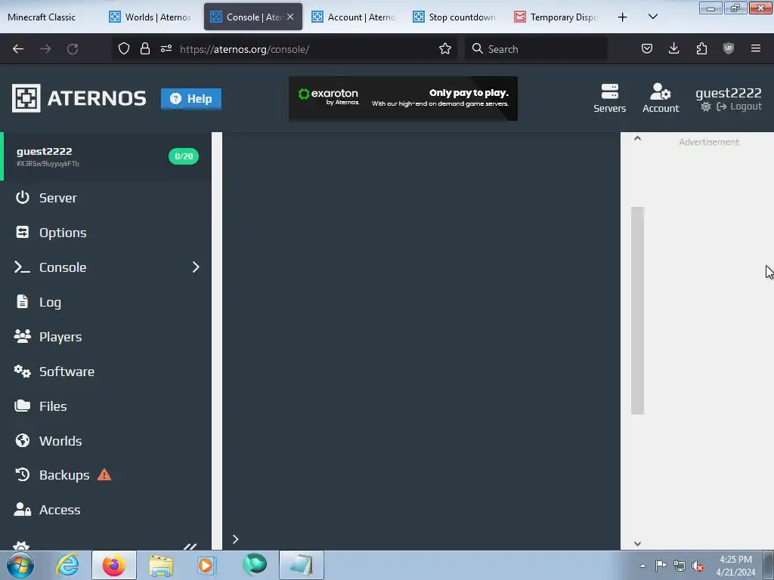This screenshot has width=774, height=580.
Task: Click the tracking protection shield icon
Action: click(x=123, y=48)
